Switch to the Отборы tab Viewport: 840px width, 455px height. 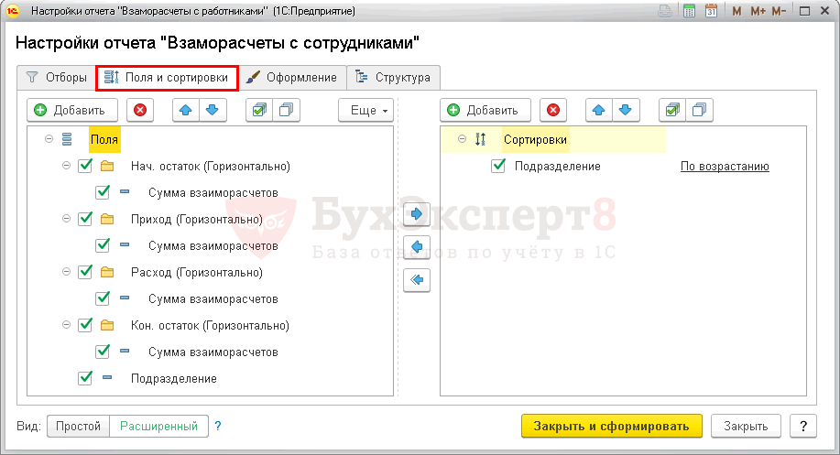click(56, 78)
